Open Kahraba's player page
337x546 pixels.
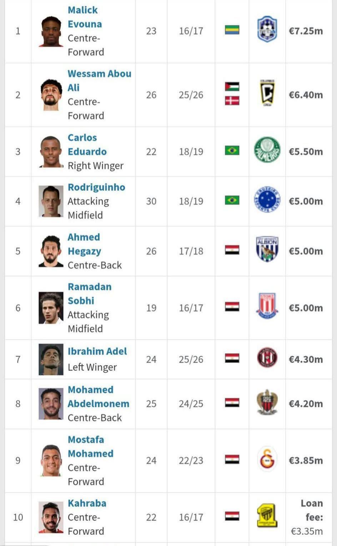[x=87, y=503]
